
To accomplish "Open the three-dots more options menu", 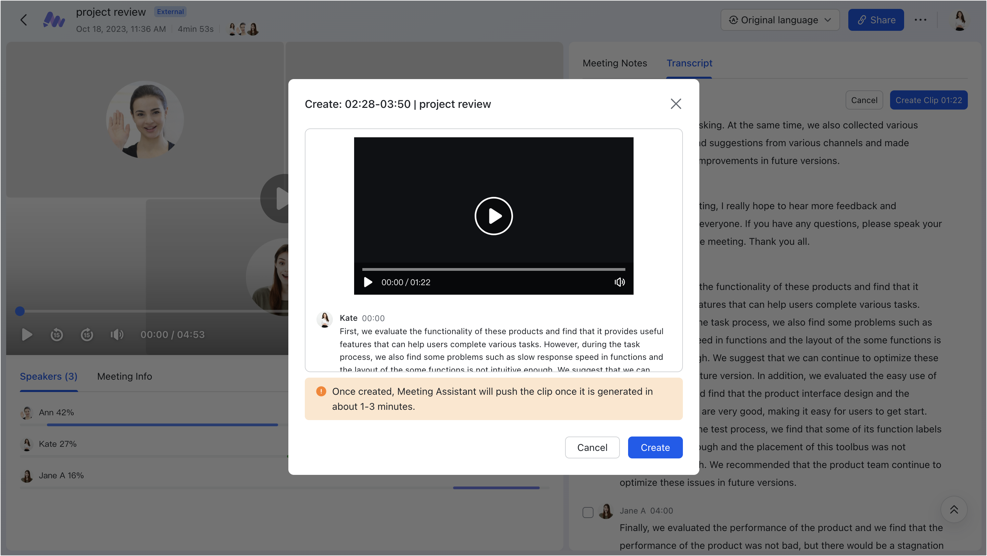I will [x=920, y=20].
